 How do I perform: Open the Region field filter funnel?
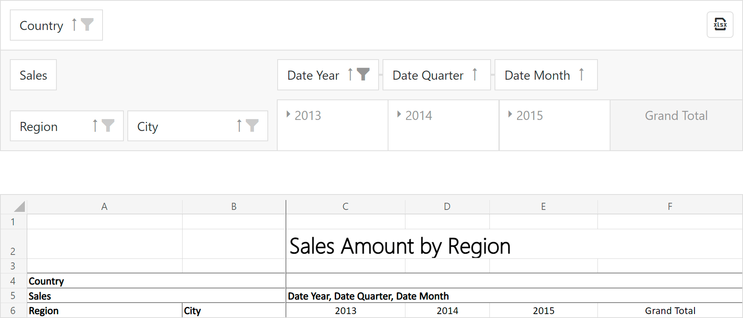coord(108,125)
